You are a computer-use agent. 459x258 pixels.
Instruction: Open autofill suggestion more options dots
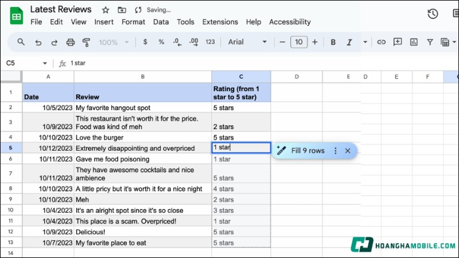336,151
